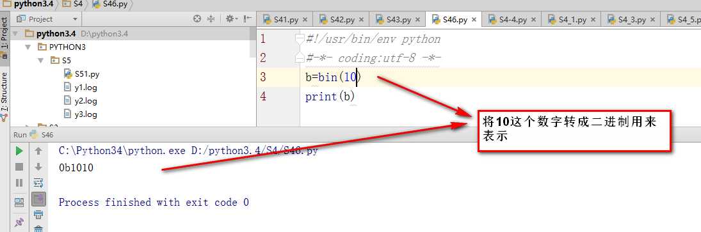Image resolution: width=701 pixels, height=232 pixels.
Task: Hide the Project tool window panel
Action: pyautogui.click(x=247, y=19)
